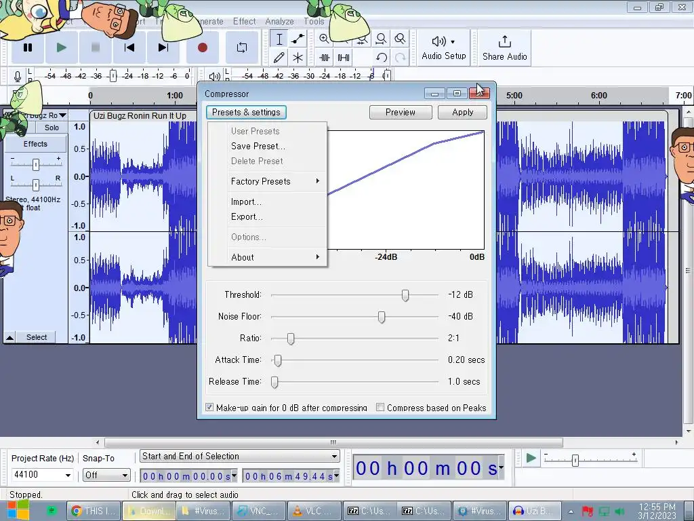Image resolution: width=694 pixels, height=521 pixels.
Task: Click the Threshold slider handle
Action: (405, 295)
